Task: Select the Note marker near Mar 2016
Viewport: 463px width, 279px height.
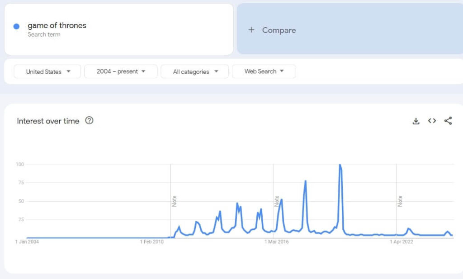Action: tap(277, 201)
